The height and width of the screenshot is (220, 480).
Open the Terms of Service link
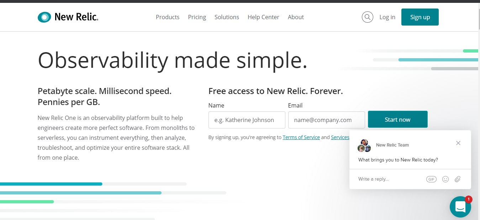[301, 137]
